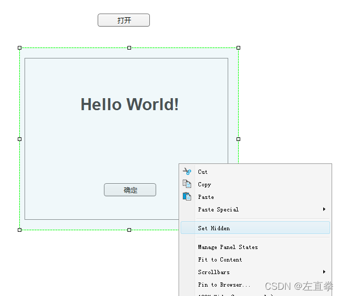Click the left-middle selection handle

tap(19, 139)
